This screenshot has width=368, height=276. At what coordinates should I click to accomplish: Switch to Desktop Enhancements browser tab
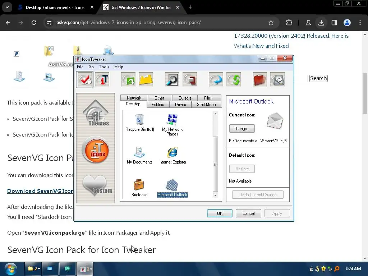coord(55,8)
